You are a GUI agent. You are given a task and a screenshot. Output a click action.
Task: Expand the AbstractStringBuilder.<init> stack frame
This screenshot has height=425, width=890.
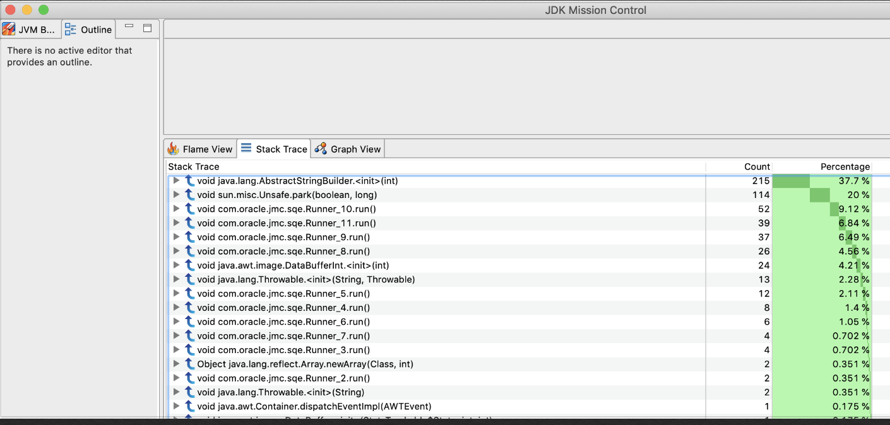point(177,181)
